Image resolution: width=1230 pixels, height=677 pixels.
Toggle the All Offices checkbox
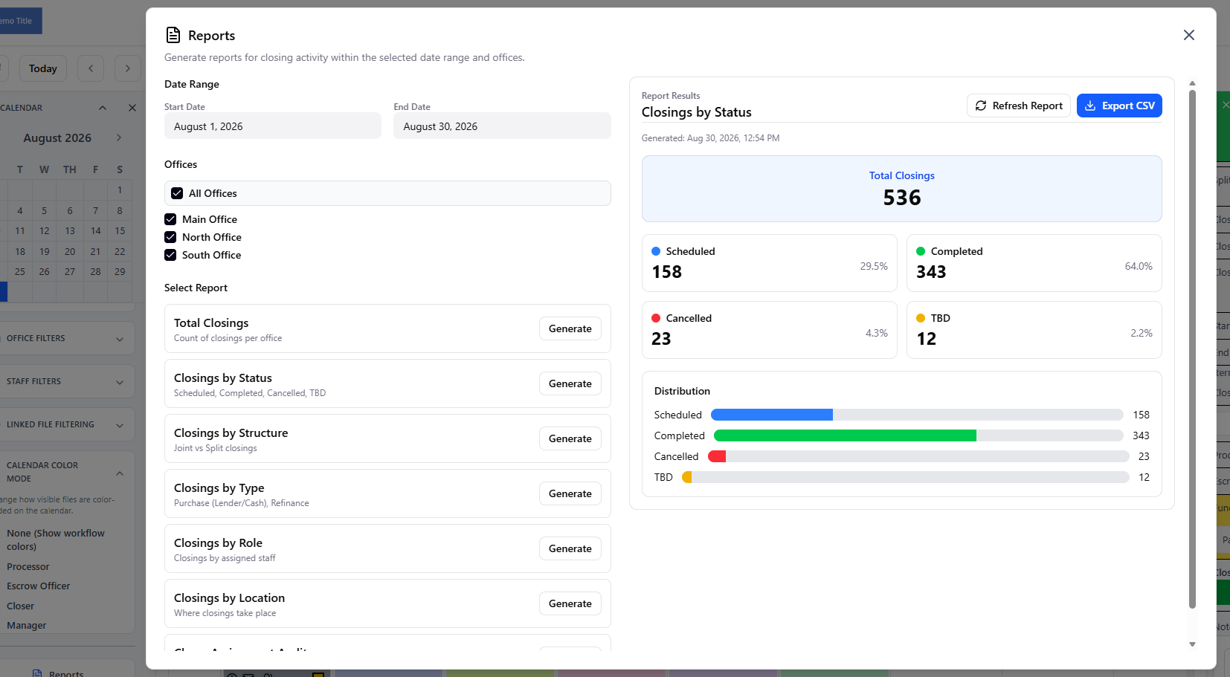click(177, 193)
